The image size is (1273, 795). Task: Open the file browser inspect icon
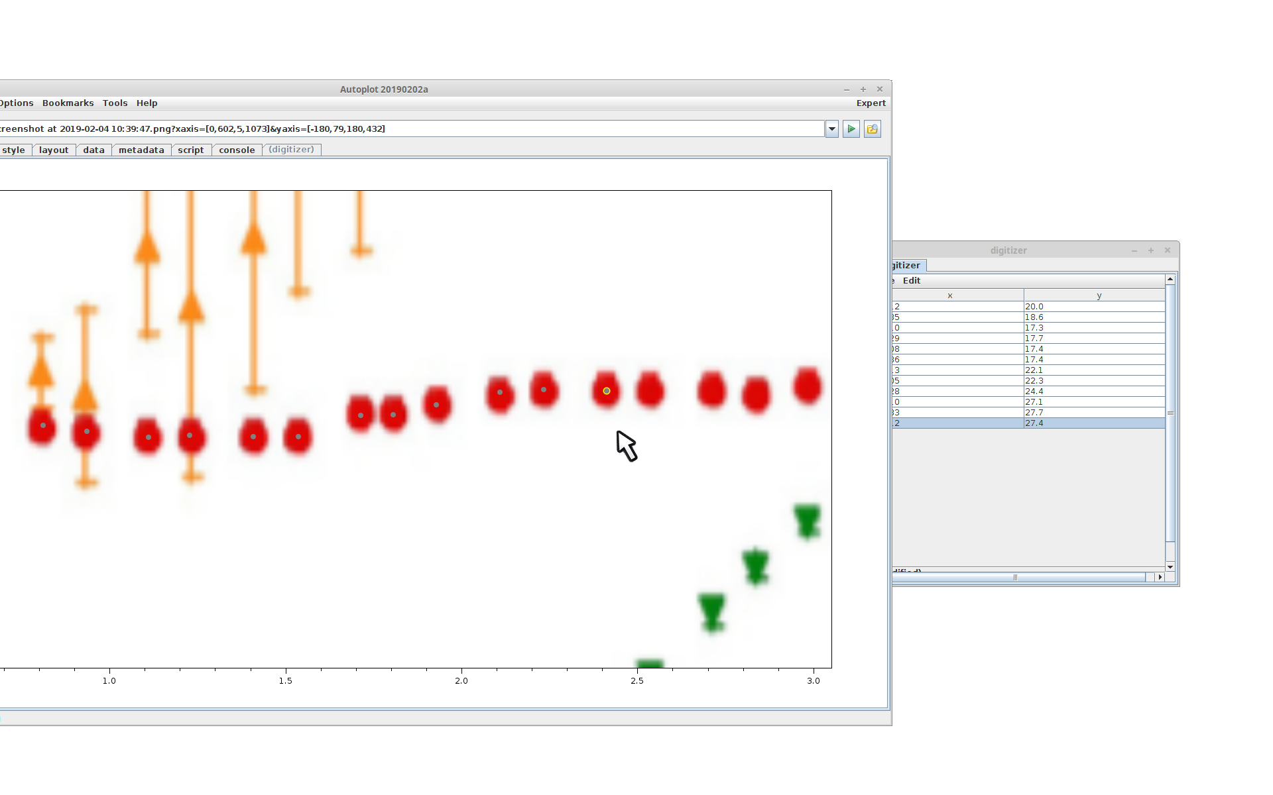[x=873, y=129]
